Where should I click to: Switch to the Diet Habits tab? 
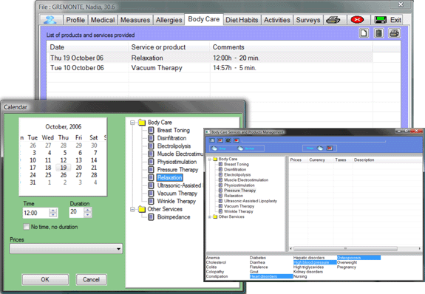[242, 20]
